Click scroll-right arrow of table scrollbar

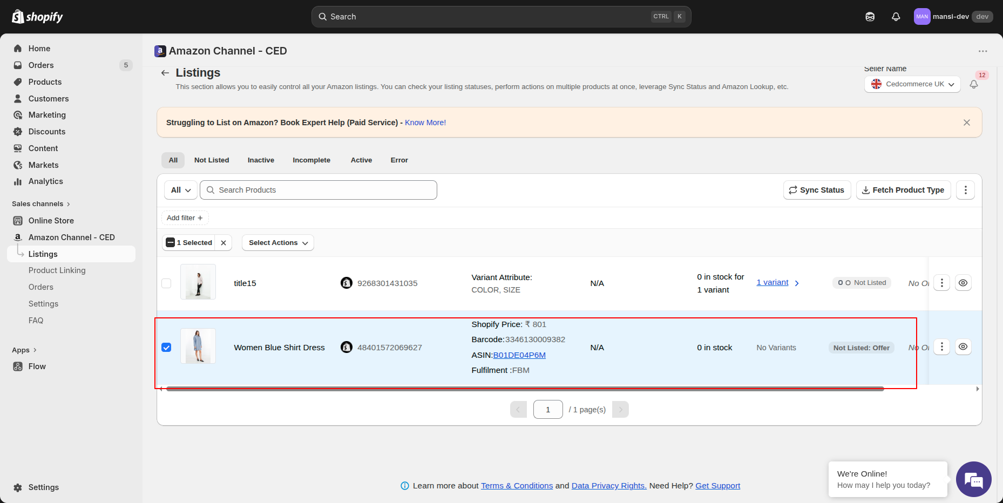click(978, 389)
